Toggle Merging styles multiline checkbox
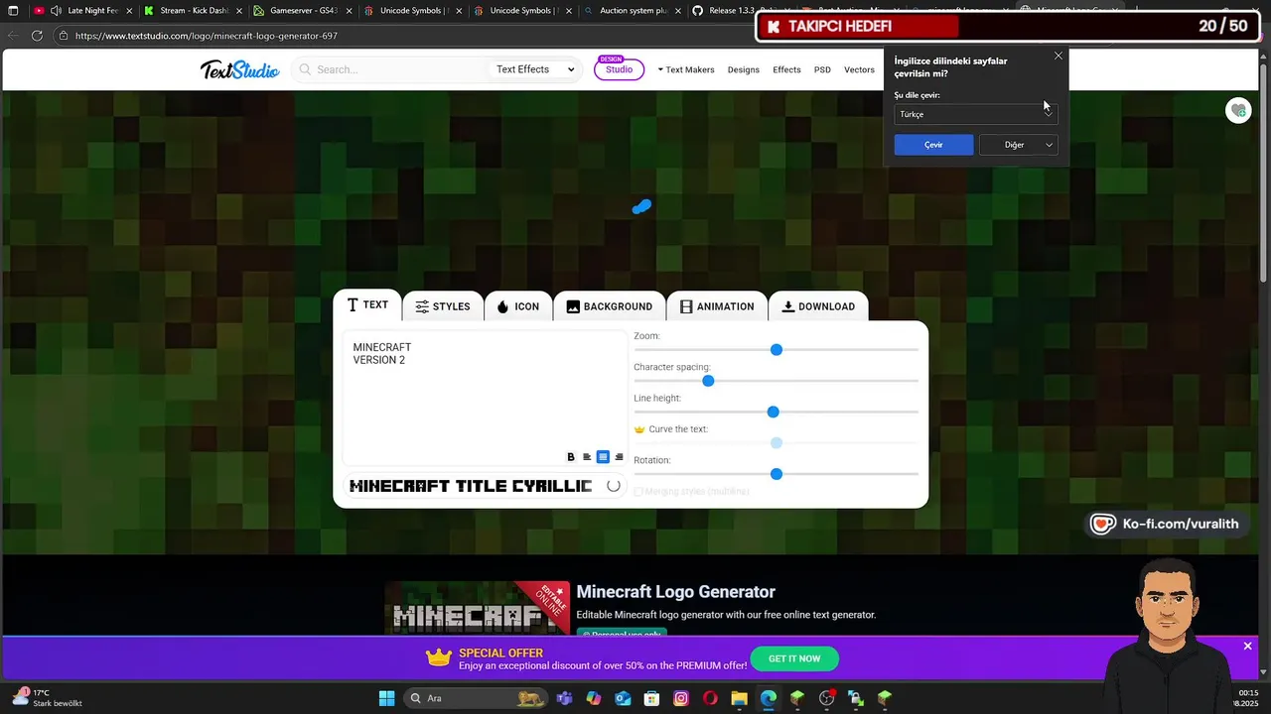The height and width of the screenshot is (714, 1271). click(x=638, y=491)
